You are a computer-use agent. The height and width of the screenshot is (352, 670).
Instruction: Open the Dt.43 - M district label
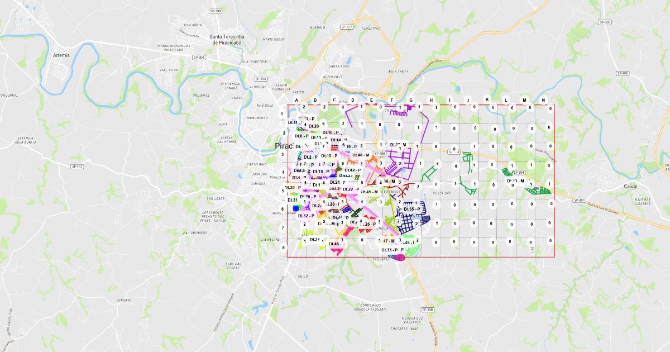coord(515,180)
